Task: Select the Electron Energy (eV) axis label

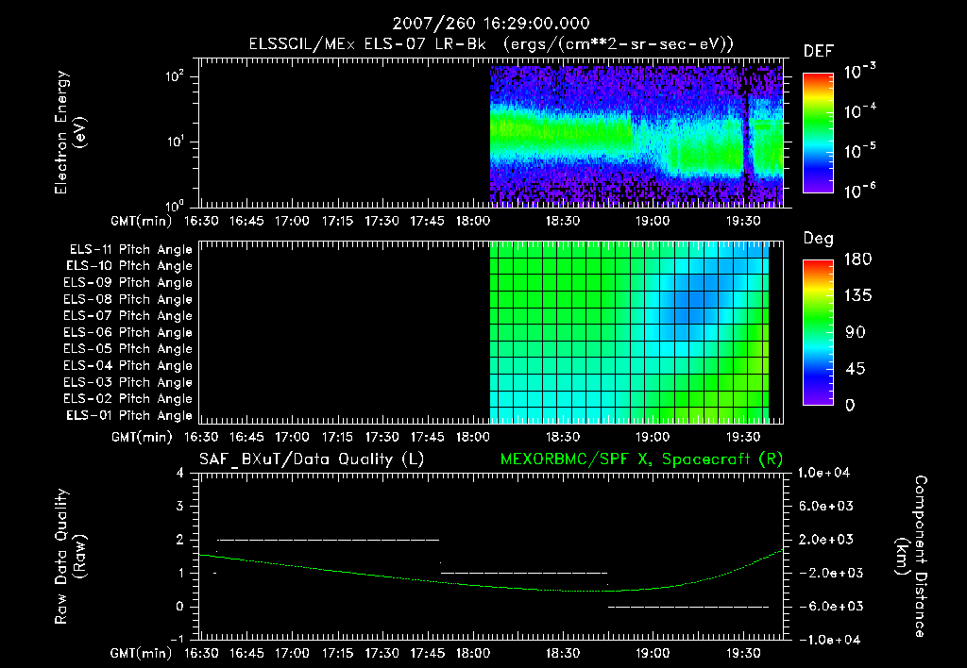Action: pos(70,132)
